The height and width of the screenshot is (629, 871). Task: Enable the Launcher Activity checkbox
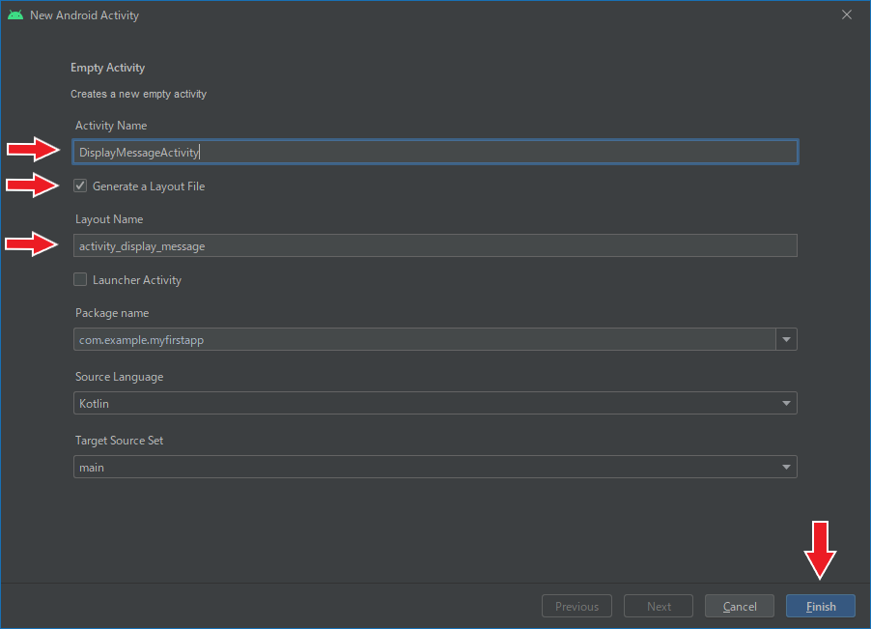(x=79, y=279)
